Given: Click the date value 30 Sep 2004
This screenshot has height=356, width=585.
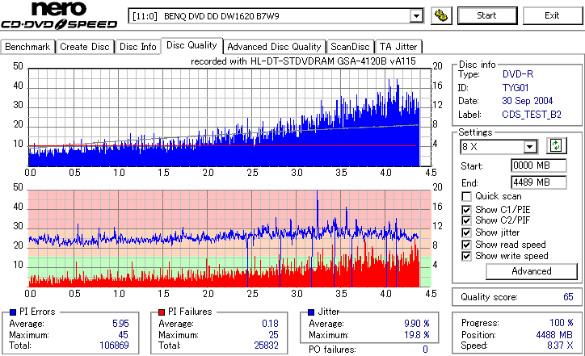Looking at the screenshot, I should point(527,101).
